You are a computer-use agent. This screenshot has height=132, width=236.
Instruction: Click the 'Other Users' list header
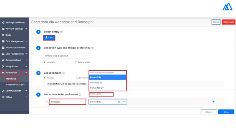[96, 94]
